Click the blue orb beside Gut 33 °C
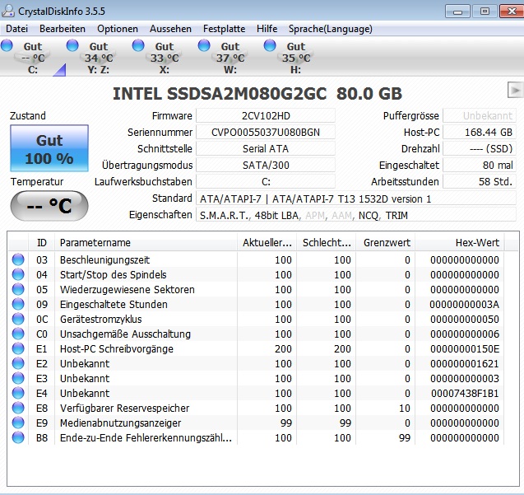This screenshot has height=495, width=524. tap(138, 45)
